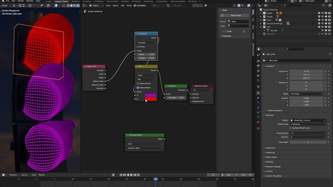Open the Tool properties tab icon
This screenshot has height=187, width=333.
click(258, 55)
